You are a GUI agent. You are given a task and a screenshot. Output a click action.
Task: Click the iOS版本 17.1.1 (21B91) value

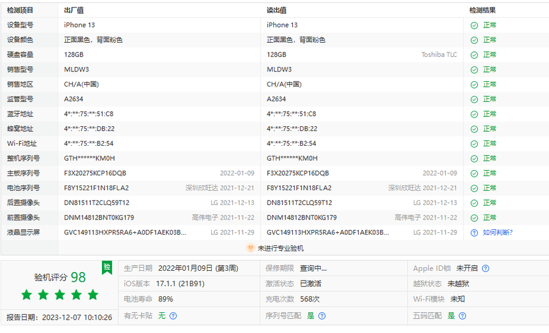181,284
